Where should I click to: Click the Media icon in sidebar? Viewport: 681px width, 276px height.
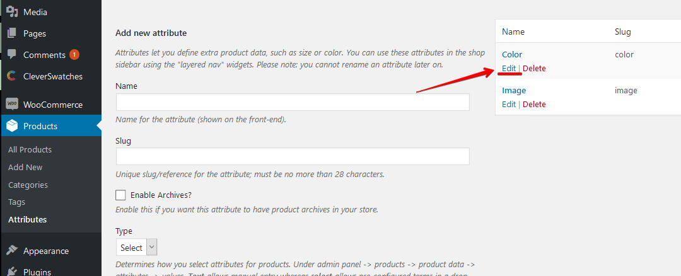[12, 11]
